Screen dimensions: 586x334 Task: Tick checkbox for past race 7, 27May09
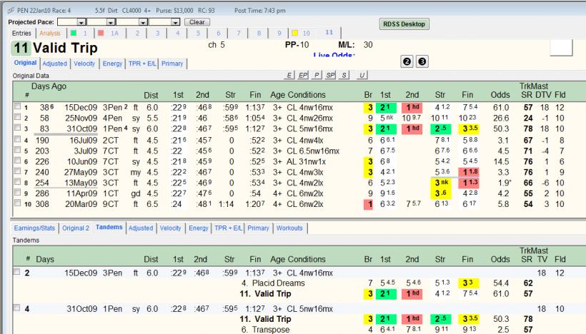click(x=17, y=171)
